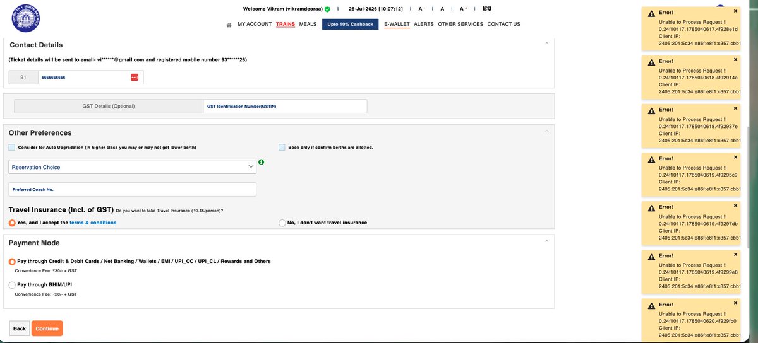Click the 91 country code box
The image size is (758, 343).
click(23, 77)
